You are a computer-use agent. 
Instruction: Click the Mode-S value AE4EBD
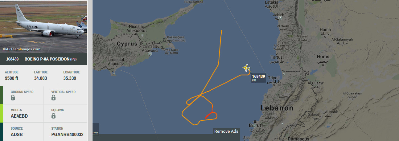pos(19,116)
